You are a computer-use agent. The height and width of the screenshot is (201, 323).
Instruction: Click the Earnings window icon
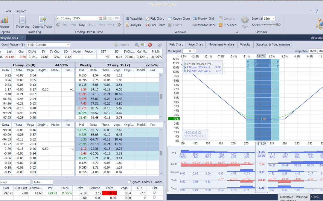click(x=221, y=18)
